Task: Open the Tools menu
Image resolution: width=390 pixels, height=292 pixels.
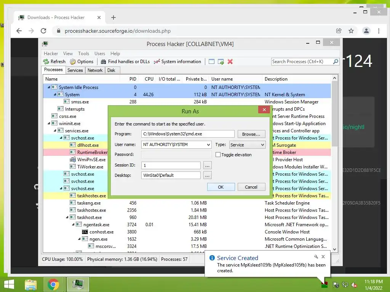Action: point(83,53)
